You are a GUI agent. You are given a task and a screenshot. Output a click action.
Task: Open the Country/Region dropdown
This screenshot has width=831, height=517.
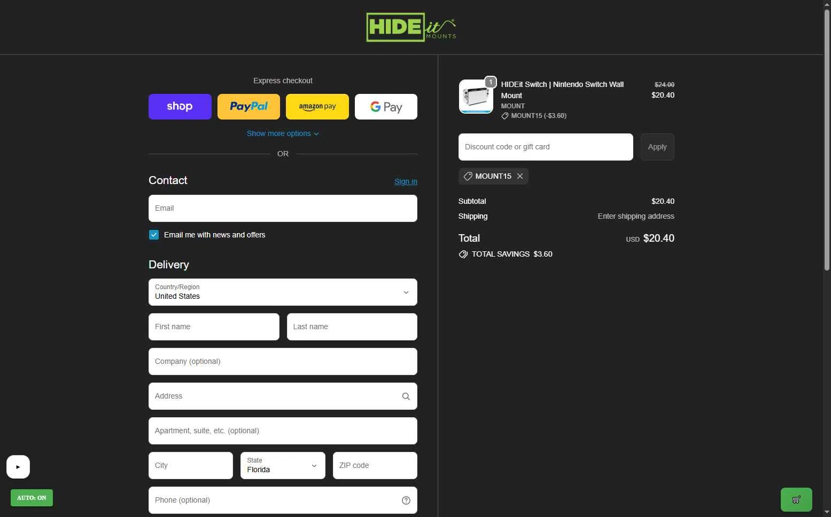click(x=283, y=292)
